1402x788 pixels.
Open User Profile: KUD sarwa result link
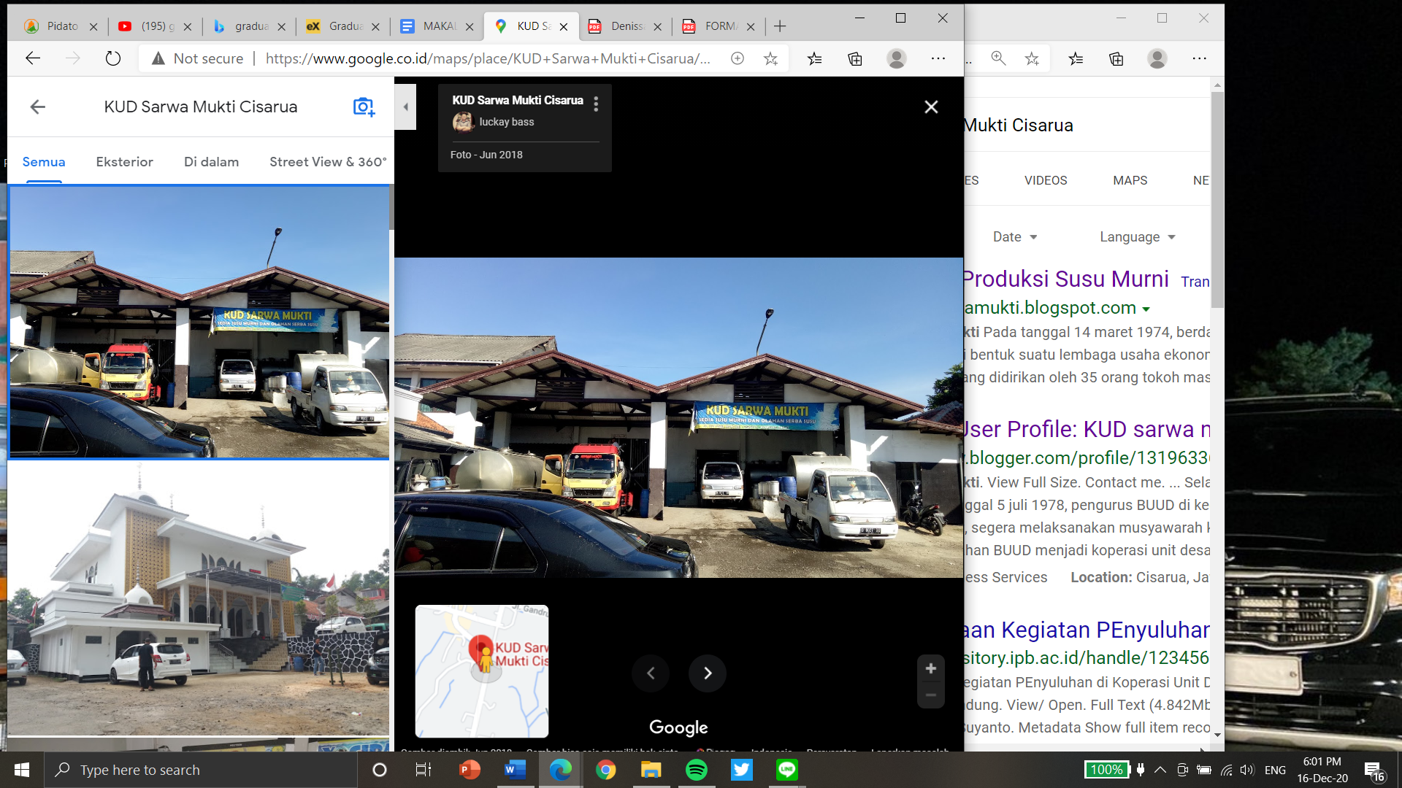click(x=1087, y=429)
